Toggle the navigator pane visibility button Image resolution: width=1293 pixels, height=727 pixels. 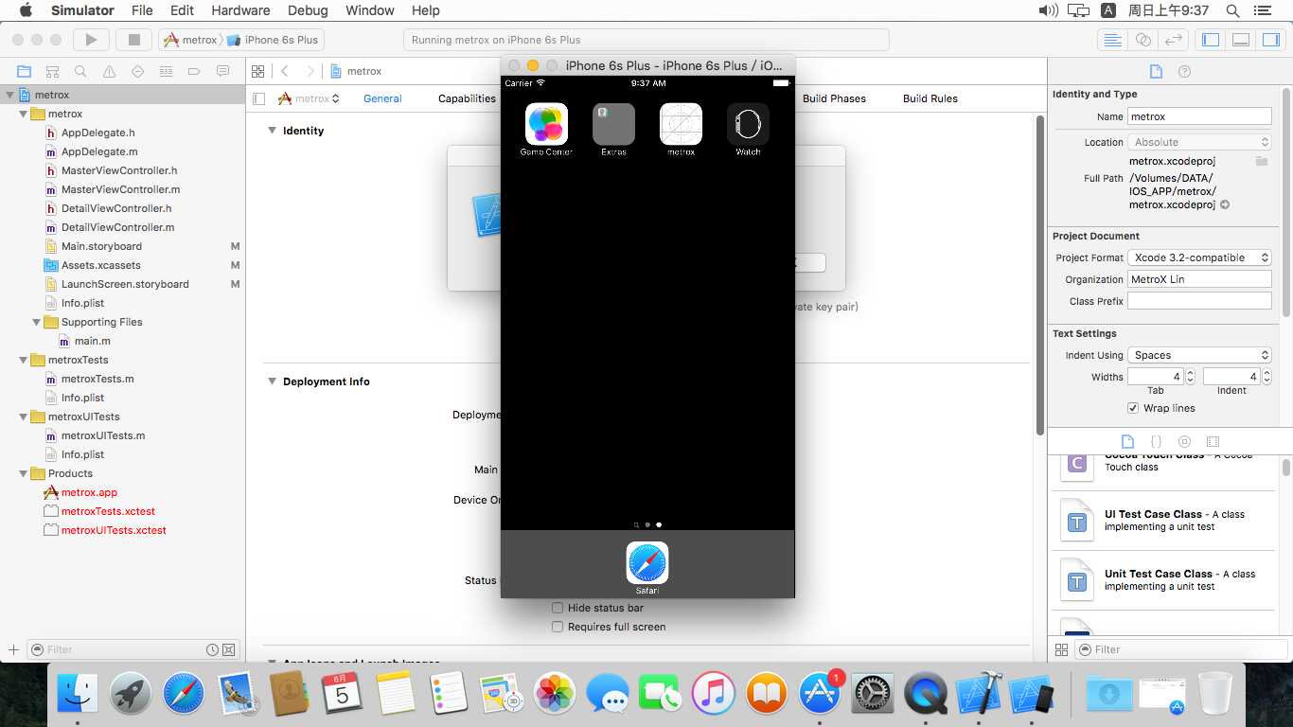[x=1211, y=40]
